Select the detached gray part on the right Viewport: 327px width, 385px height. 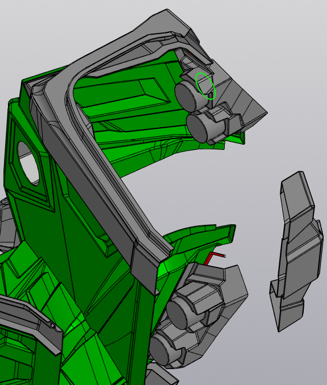click(297, 250)
